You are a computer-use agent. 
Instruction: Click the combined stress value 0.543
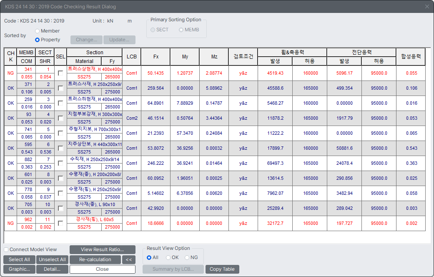(411, 148)
